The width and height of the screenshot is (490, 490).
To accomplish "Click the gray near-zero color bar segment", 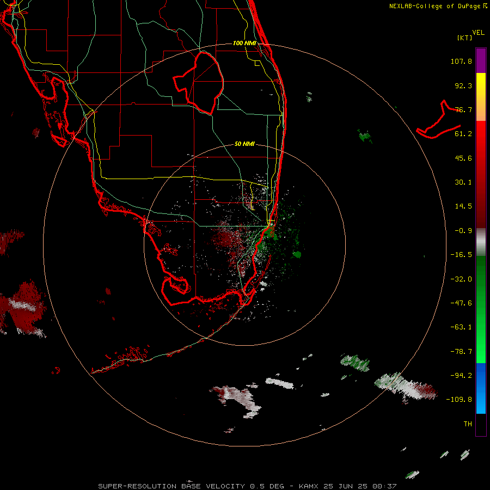I will [x=481, y=242].
